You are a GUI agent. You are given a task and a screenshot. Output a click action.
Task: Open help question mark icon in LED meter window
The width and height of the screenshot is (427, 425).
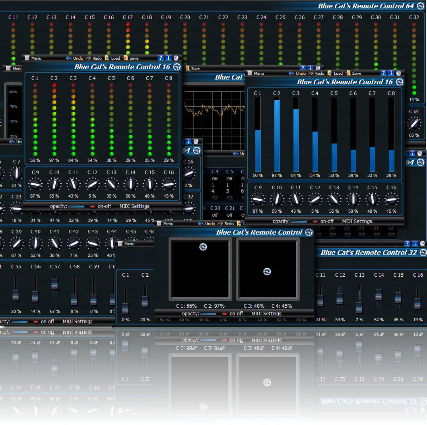[x=161, y=58]
